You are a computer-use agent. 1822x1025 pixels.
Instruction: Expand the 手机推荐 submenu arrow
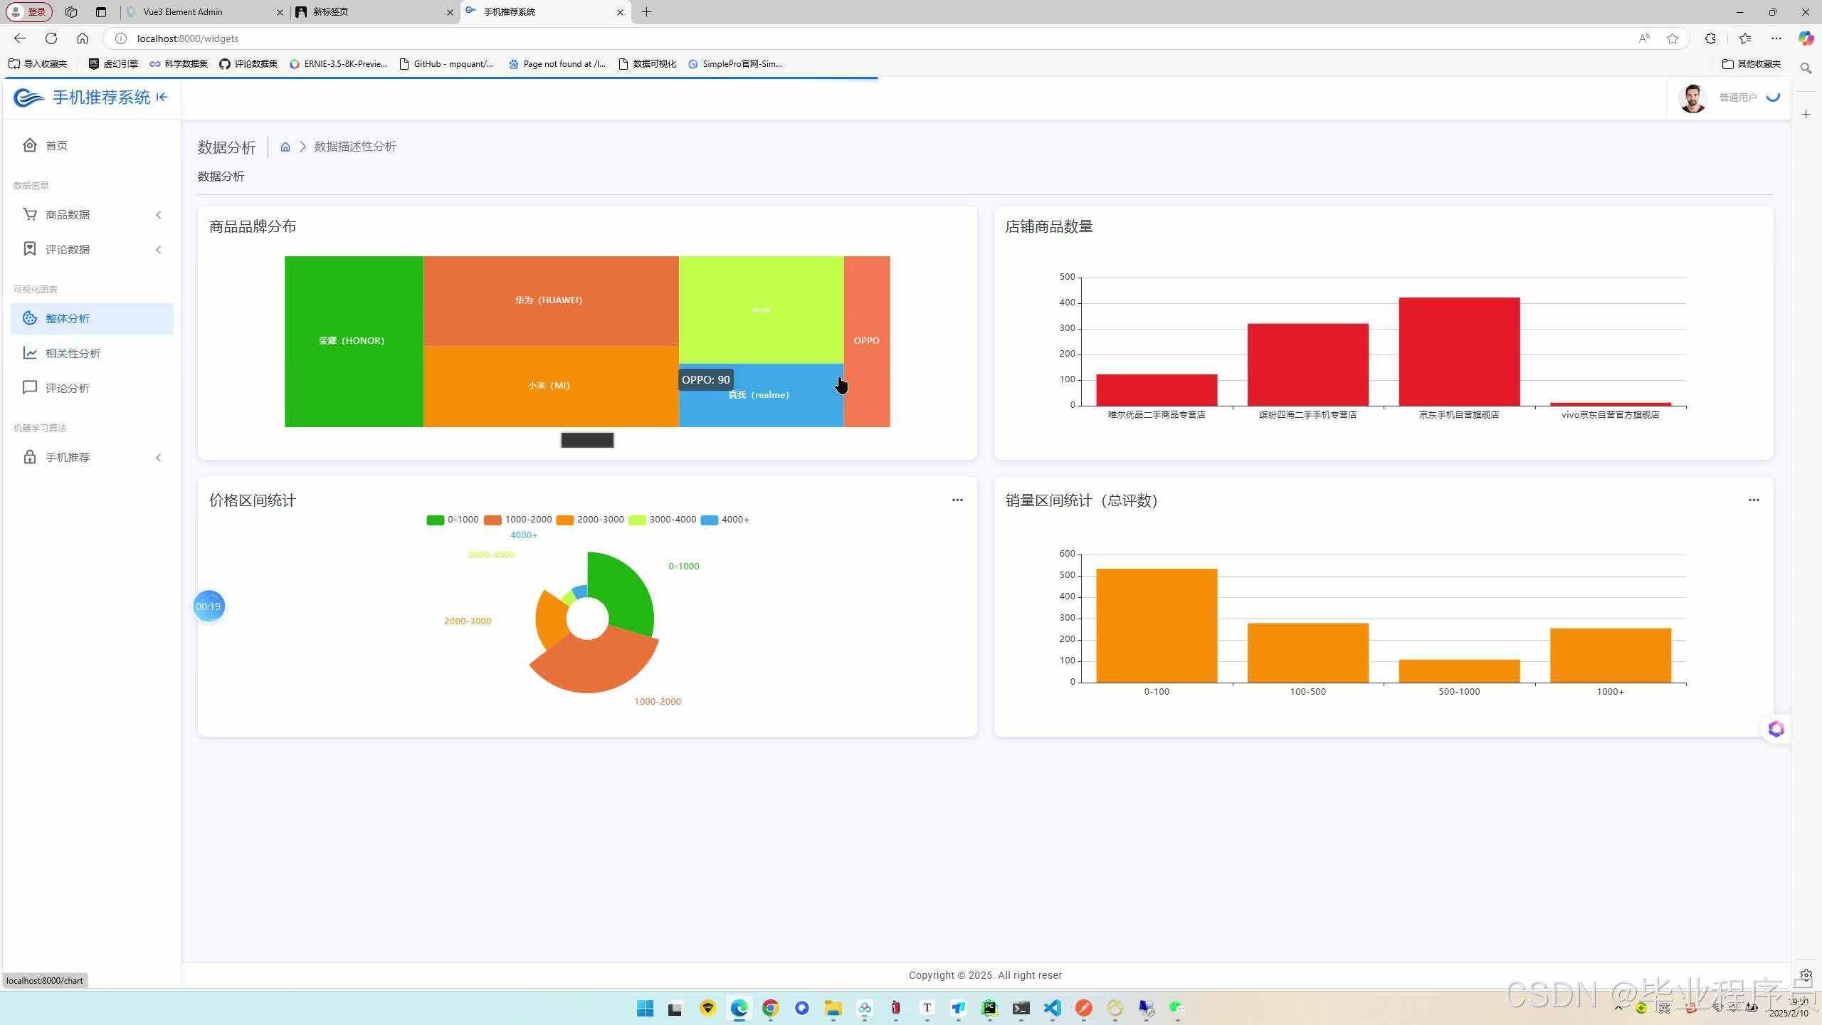pyautogui.click(x=159, y=458)
